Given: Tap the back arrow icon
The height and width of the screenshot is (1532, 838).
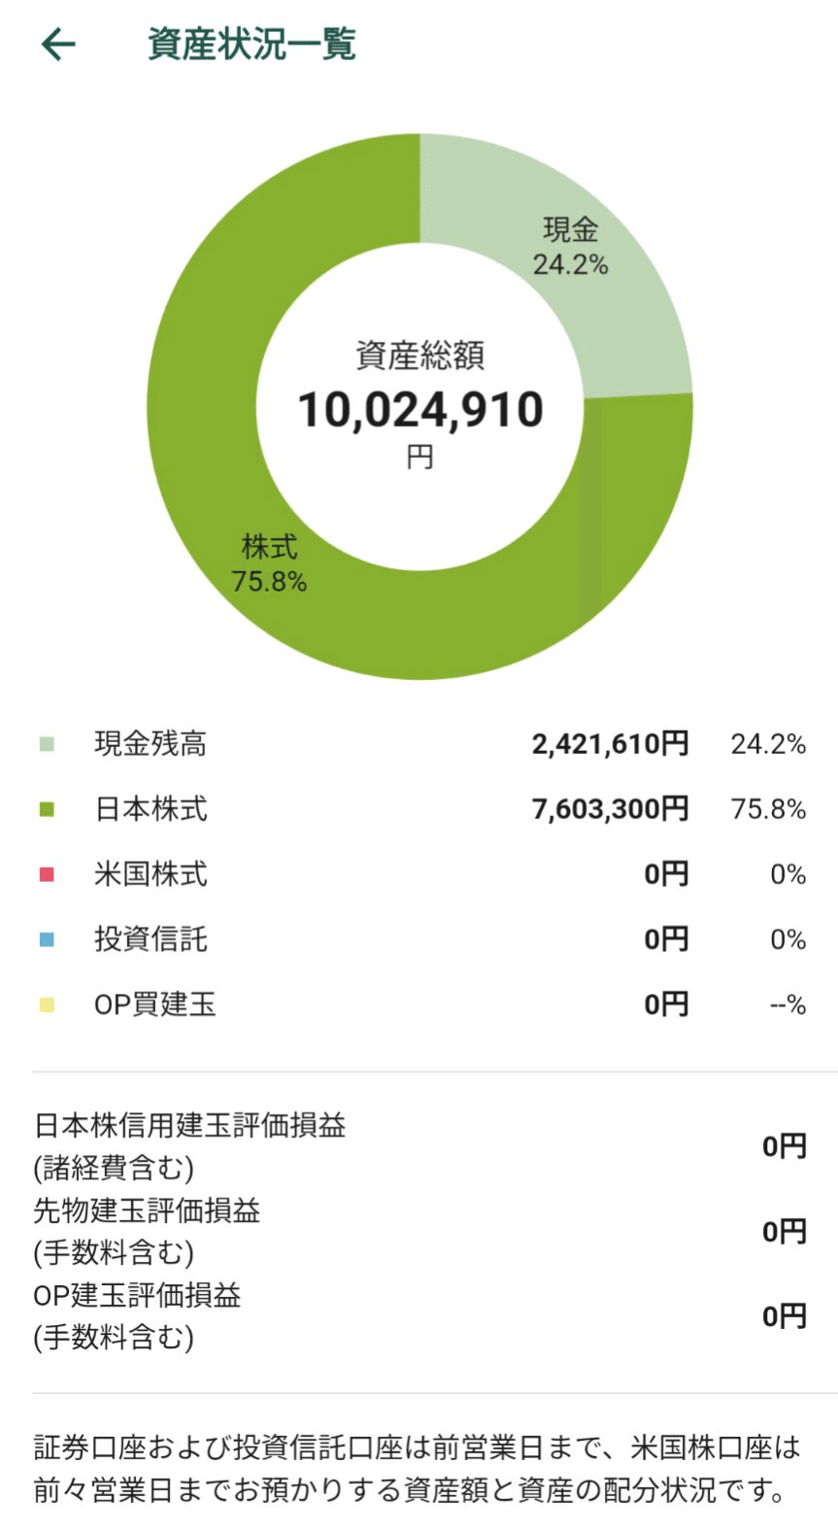Looking at the screenshot, I should [58, 45].
